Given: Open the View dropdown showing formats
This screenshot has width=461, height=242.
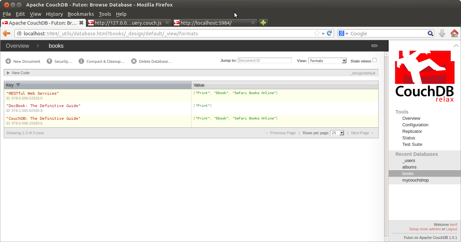Looking at the screenshot, I should [327, 61].
